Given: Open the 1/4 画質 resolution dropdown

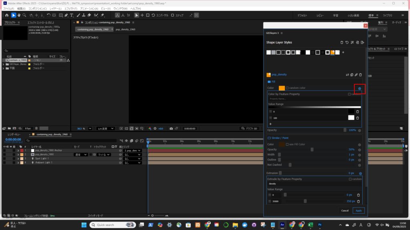Looking at the screenshot, I should click(x=106, y=129).
